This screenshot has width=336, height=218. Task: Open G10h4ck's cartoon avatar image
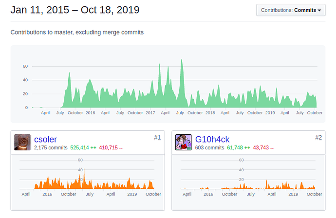point(184,143)
